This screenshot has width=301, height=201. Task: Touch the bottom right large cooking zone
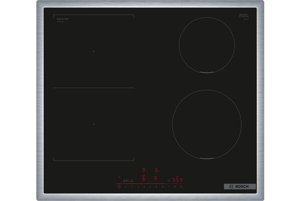(x=207, y=125)
